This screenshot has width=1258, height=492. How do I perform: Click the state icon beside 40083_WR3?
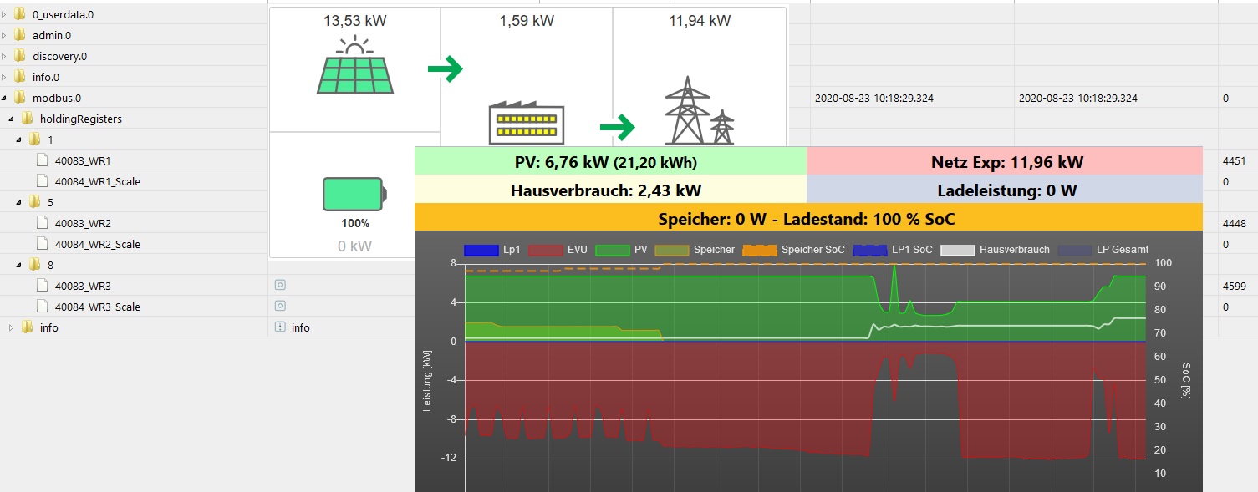click(x=280, y=286)
